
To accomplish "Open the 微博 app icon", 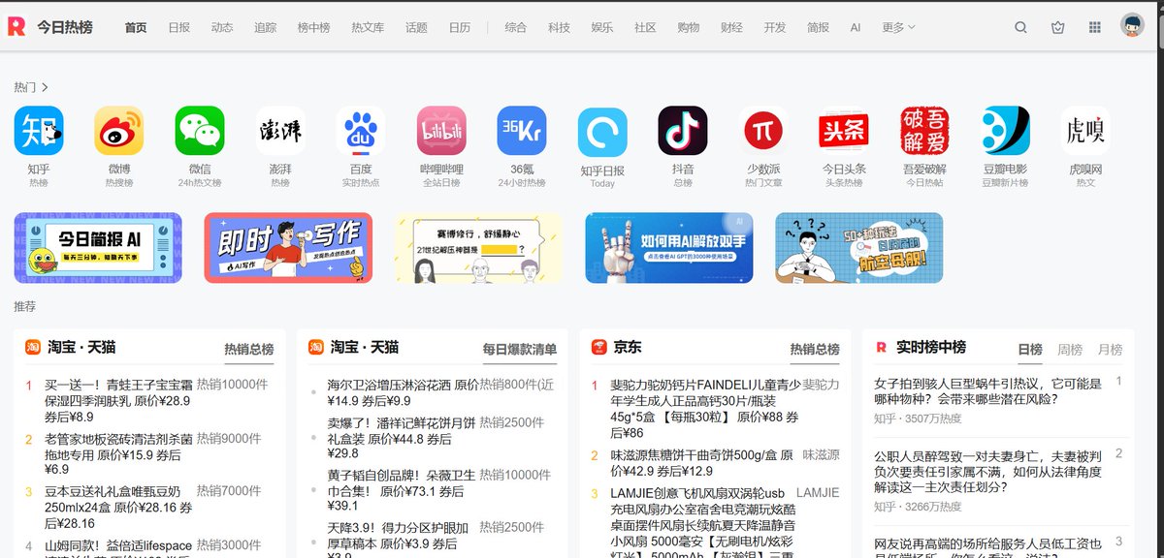I will (x=119, y=131).
